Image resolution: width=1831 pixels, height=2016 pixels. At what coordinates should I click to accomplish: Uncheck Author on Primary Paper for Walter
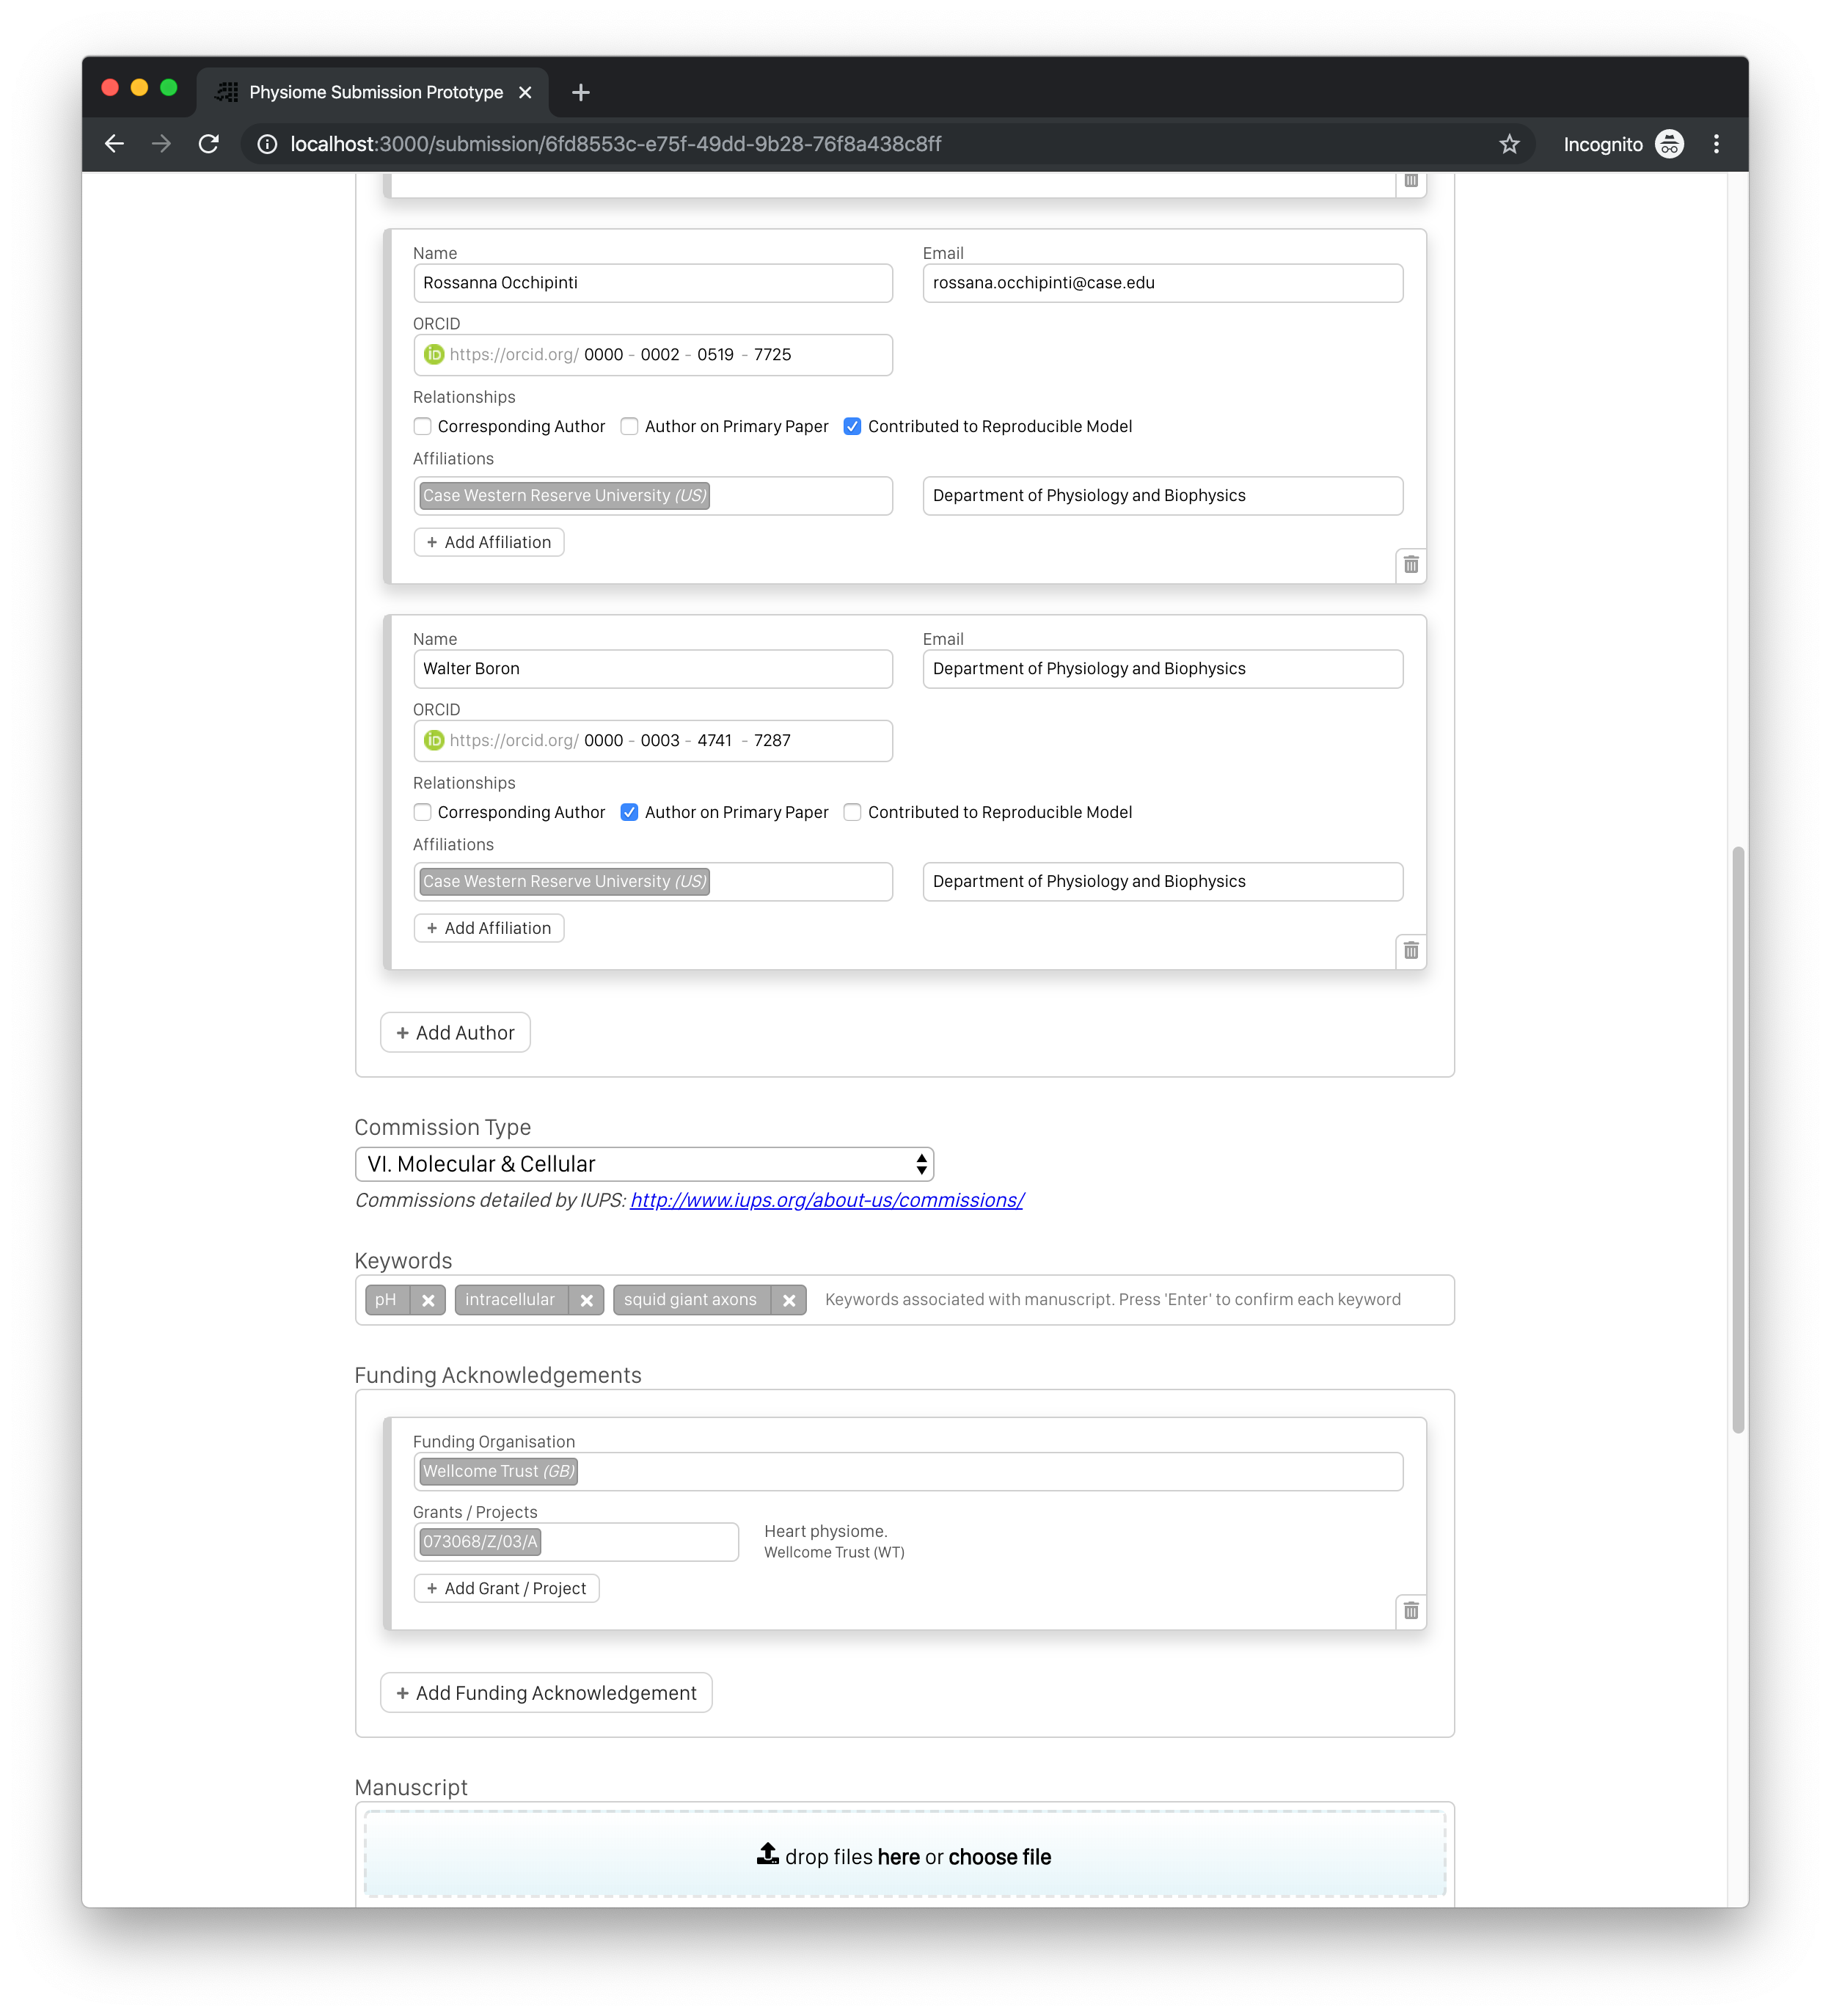(x=629, y=813)
